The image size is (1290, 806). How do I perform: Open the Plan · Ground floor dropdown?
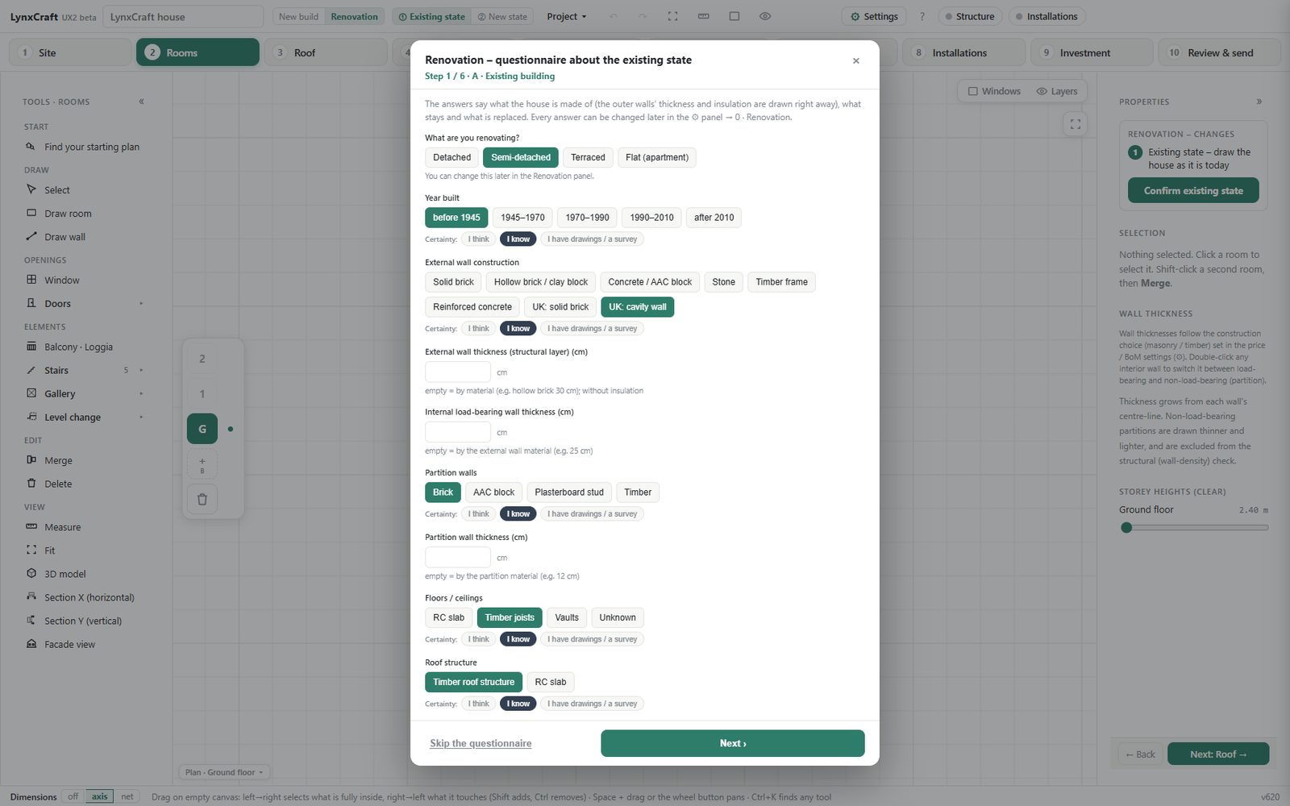pos(224,772)
